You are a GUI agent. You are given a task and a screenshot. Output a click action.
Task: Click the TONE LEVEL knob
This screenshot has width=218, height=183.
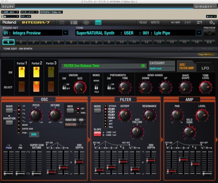tap(205, 87)
